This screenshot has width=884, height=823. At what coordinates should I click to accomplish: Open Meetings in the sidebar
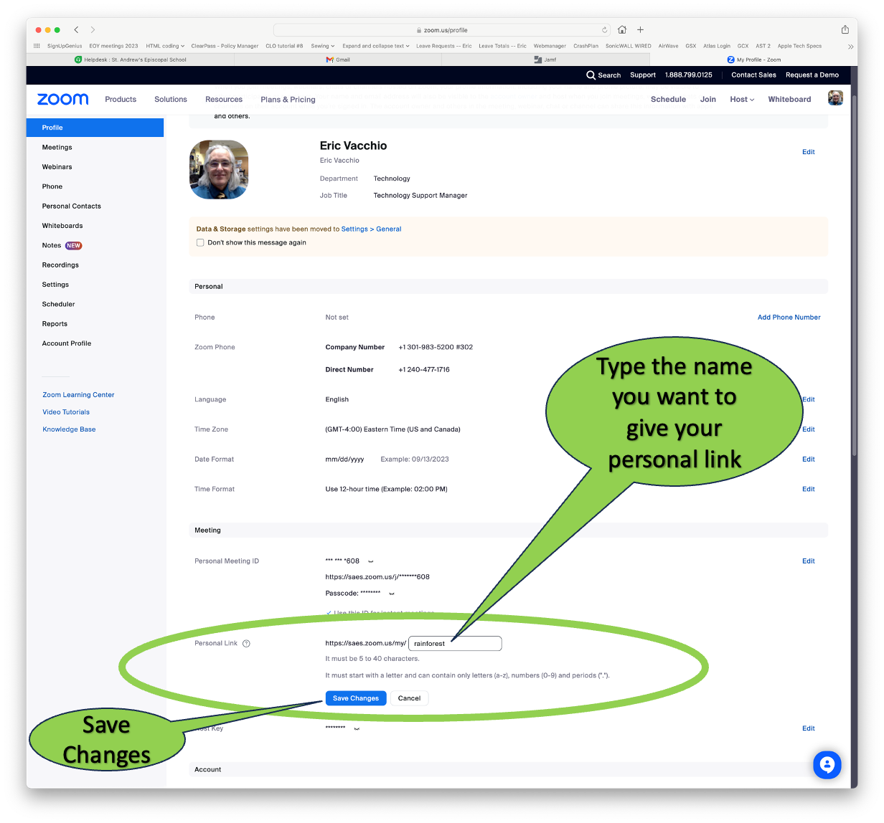57,148
